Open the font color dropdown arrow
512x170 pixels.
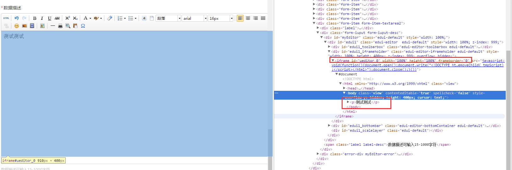[x=90, y=18]
